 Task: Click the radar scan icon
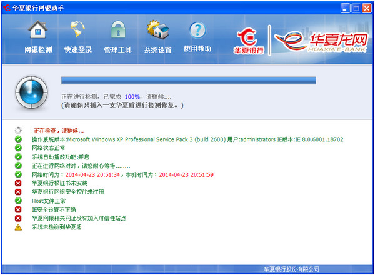click(31, 92)
